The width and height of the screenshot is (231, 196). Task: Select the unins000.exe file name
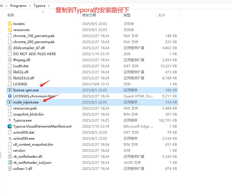coord(24,139)
